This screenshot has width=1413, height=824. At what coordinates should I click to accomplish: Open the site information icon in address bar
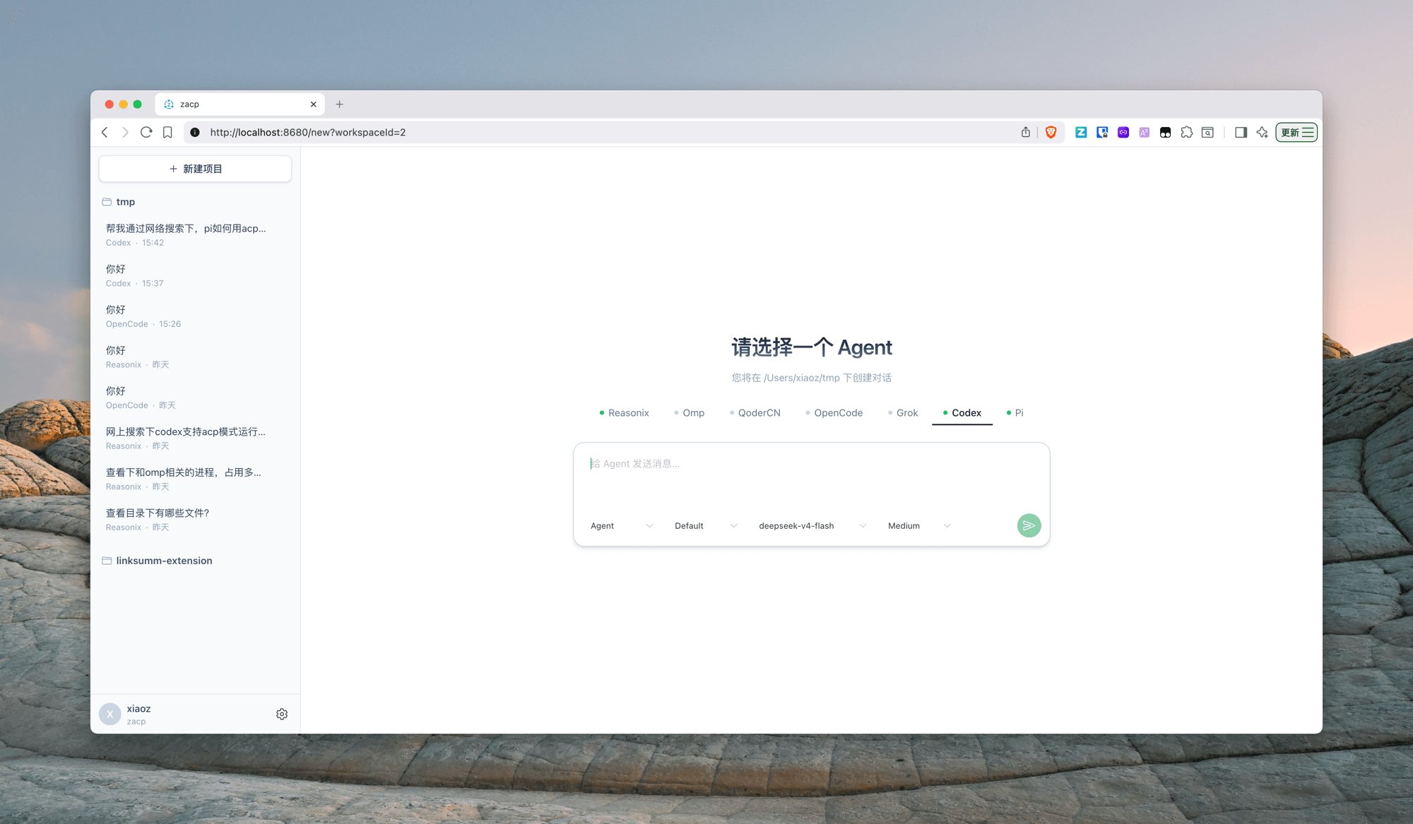click(x=195, y=132)
